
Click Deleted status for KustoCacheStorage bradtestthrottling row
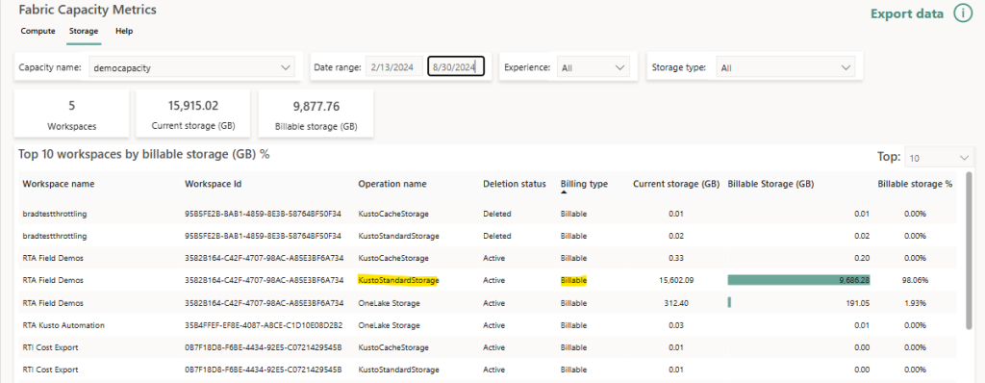(x=497, y=214)
